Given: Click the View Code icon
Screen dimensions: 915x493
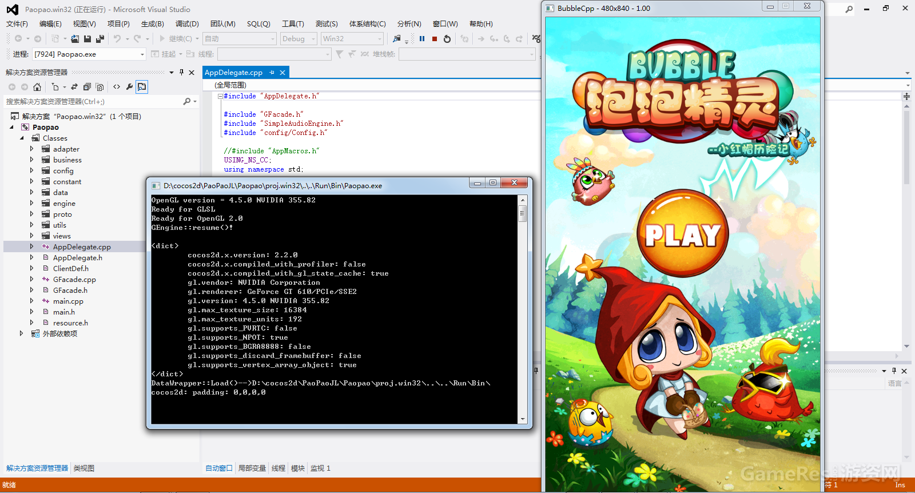Looking at the screenshot, I should [x=117, y=87].
